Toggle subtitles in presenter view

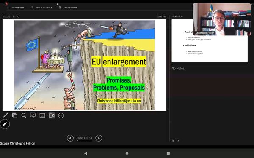tap(42, 115)
